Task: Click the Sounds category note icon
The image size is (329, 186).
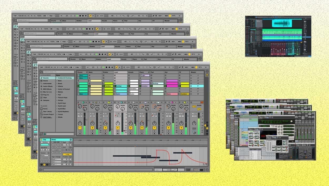Action: click(42, 78)
